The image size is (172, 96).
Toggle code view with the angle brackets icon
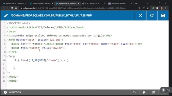click(x=134, y=92)
